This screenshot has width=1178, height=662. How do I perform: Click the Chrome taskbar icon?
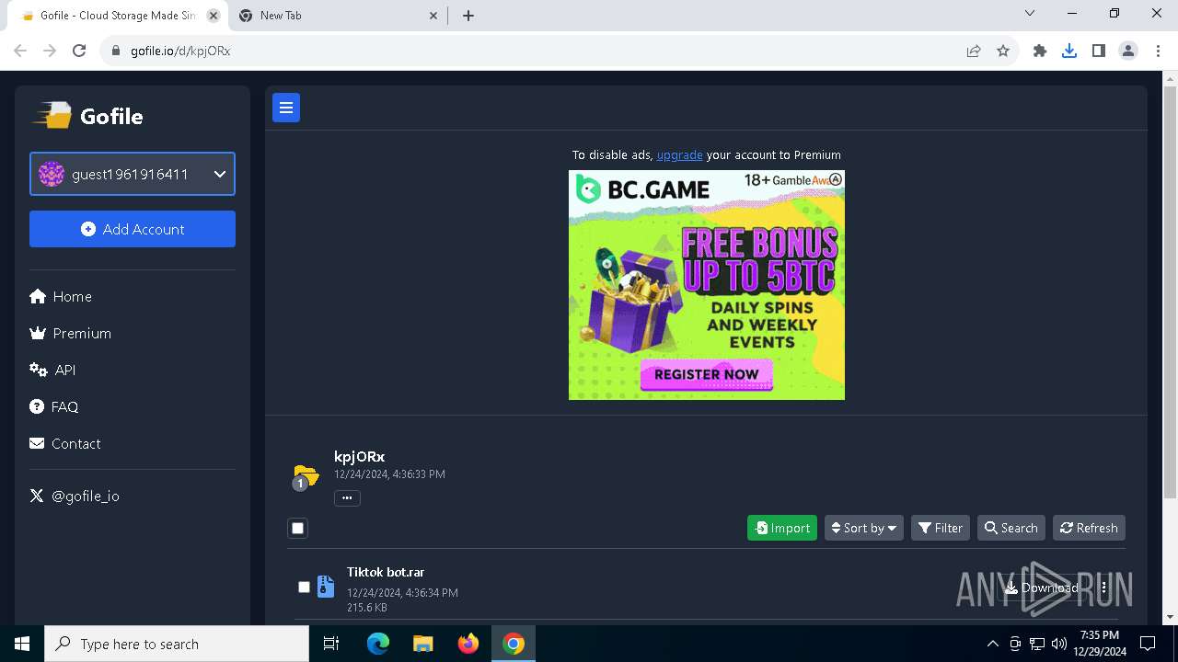point(514,644)
